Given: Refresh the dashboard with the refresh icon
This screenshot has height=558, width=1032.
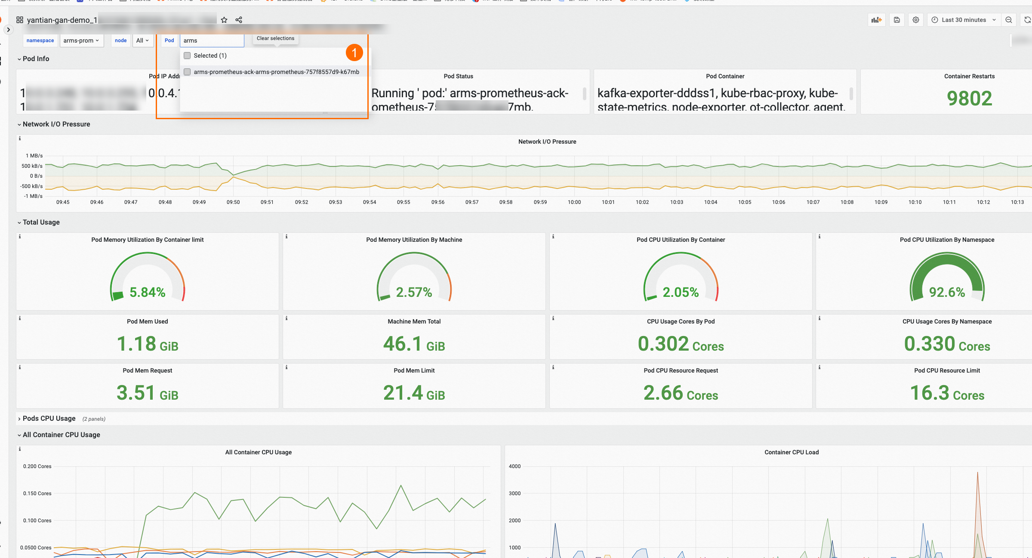Looking at the screenshot, I should (x=1028, y=20).
